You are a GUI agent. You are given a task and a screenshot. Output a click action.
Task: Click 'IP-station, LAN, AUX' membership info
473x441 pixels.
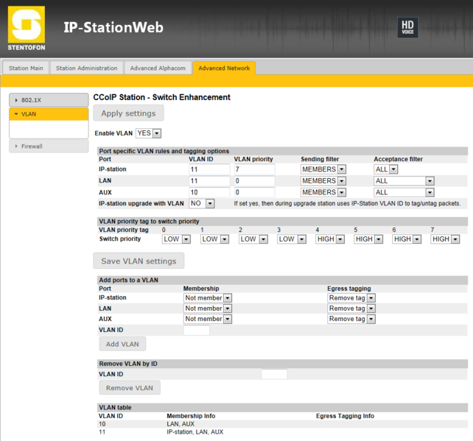pos(195,432)
